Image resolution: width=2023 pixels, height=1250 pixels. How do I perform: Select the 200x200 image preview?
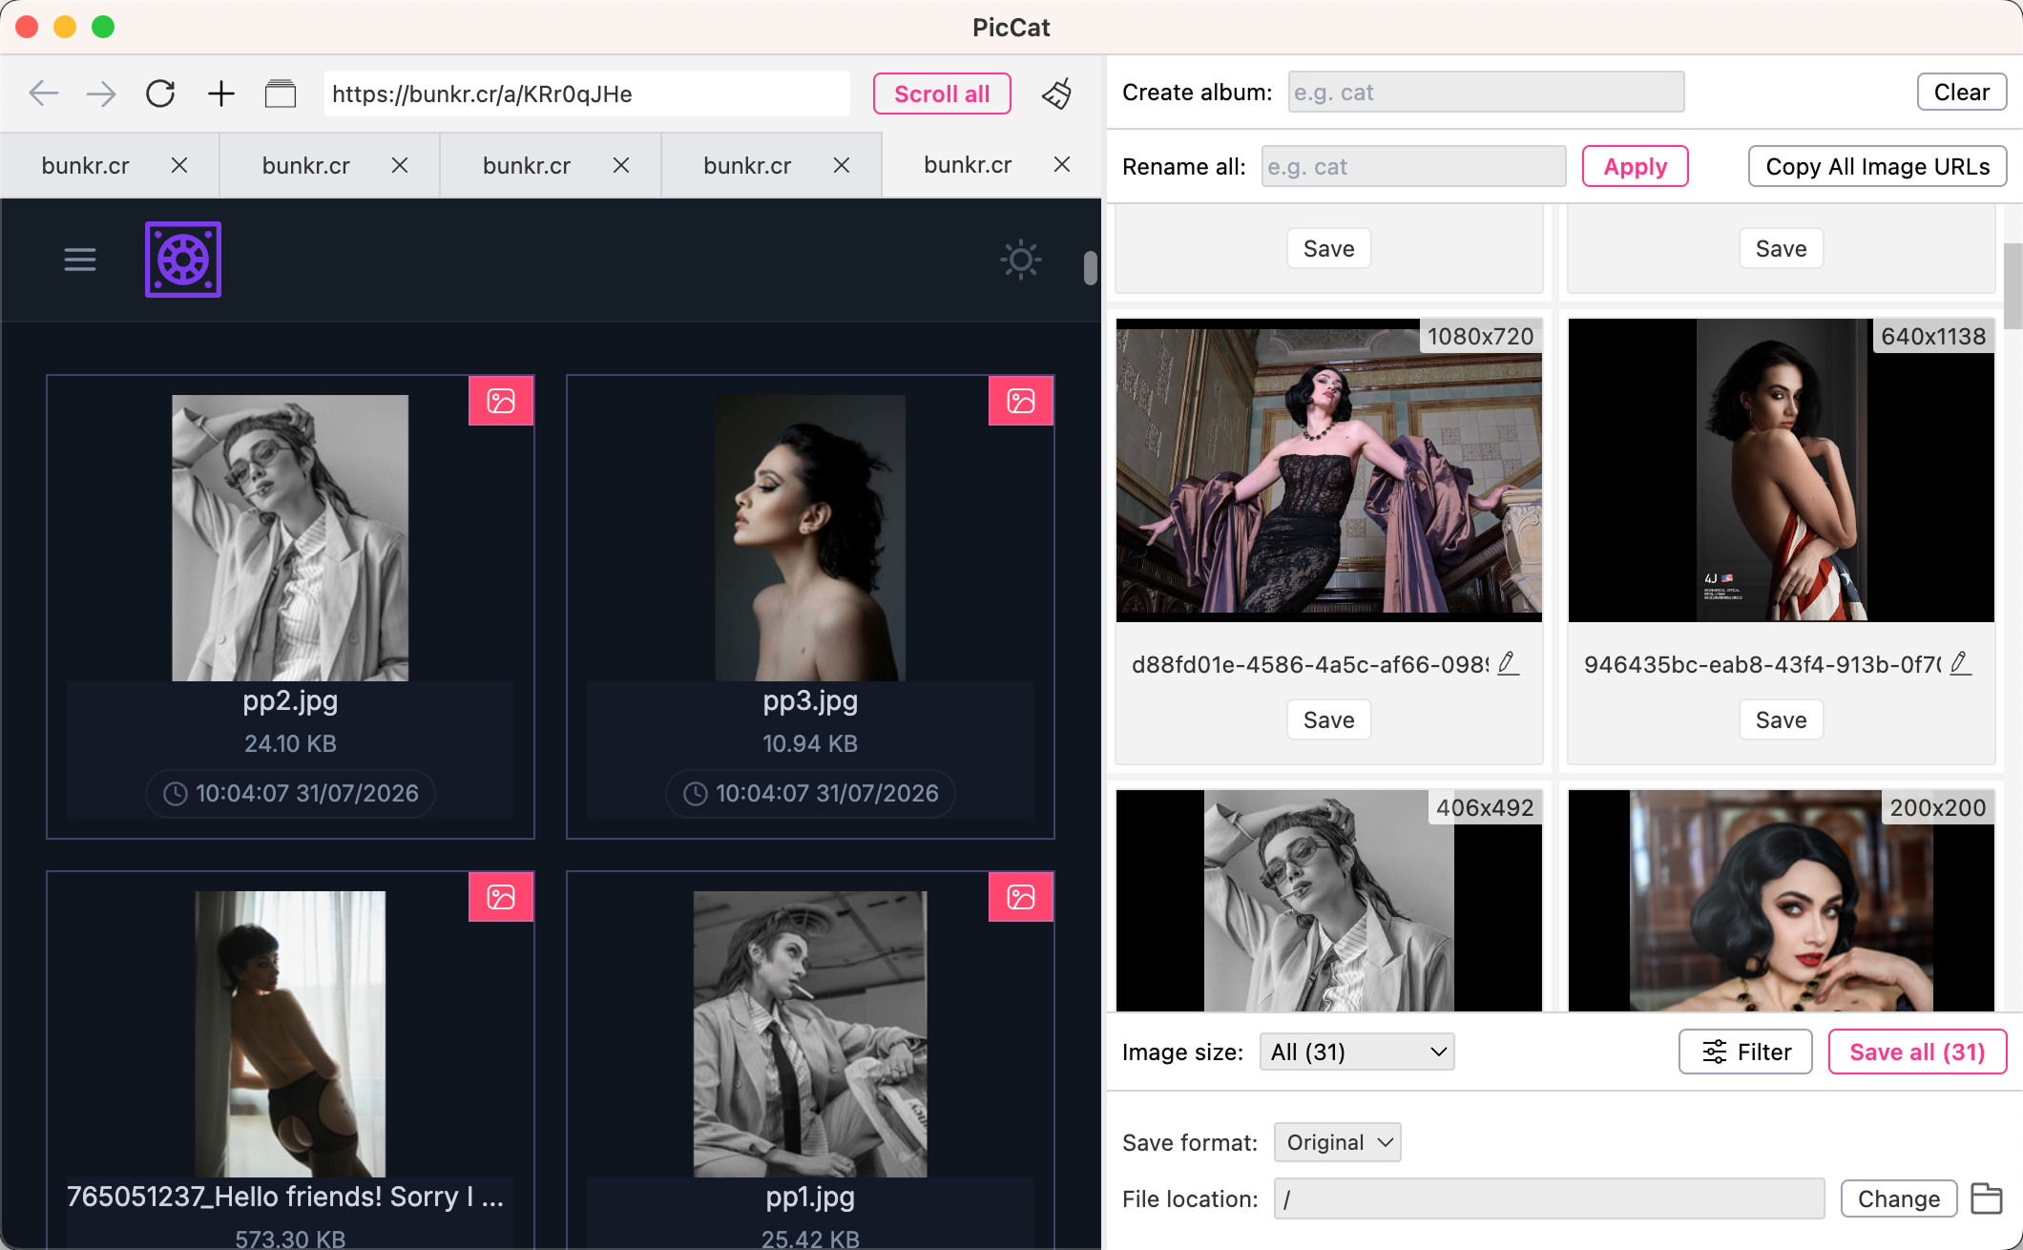(1782, 901)
